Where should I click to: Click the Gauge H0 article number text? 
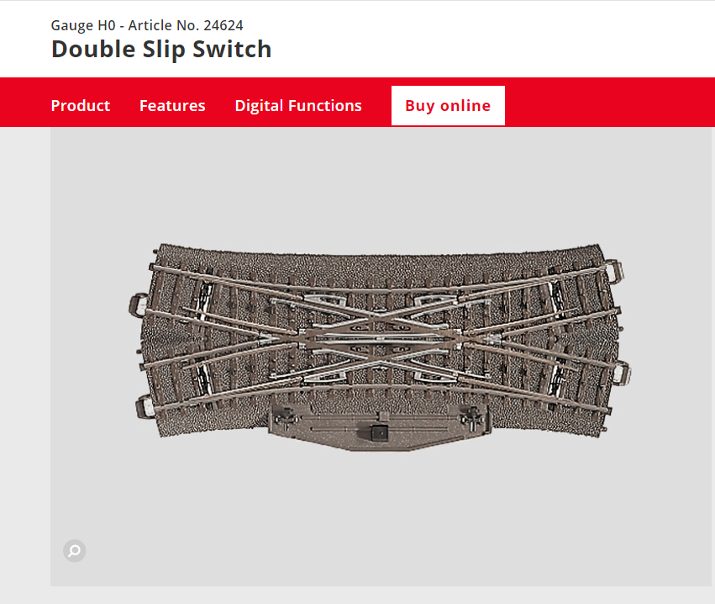point(147,25)
